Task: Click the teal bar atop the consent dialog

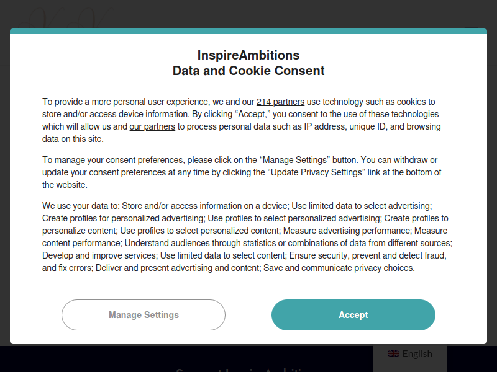Action: [248, 30]
